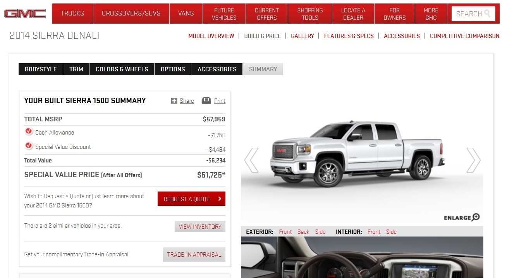Click the search magnifier icon
Screen dimensions: 507x278
(487, 14)
